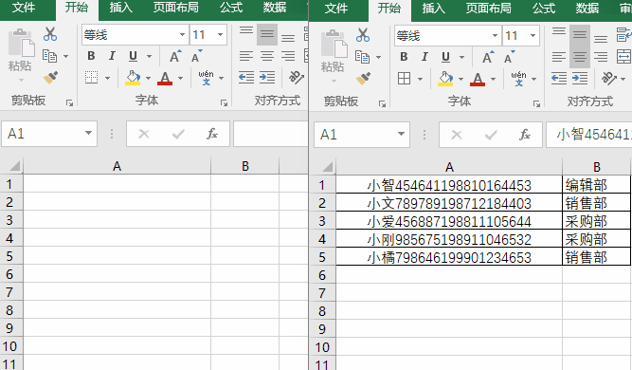Increase font size in left window
This screenshot has width=632, height=370.
point(175,56)
